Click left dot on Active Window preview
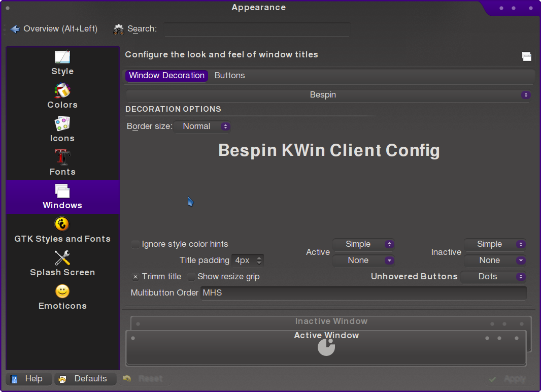This screenshot has width=541, height=392. click(133, 338)
